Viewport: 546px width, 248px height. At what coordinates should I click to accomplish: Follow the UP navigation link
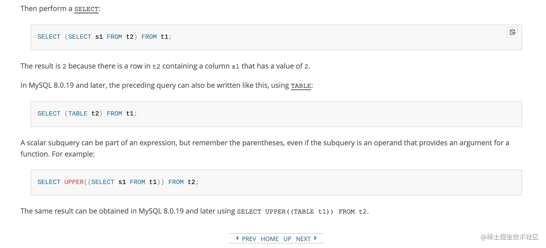[x=287, y=239]
